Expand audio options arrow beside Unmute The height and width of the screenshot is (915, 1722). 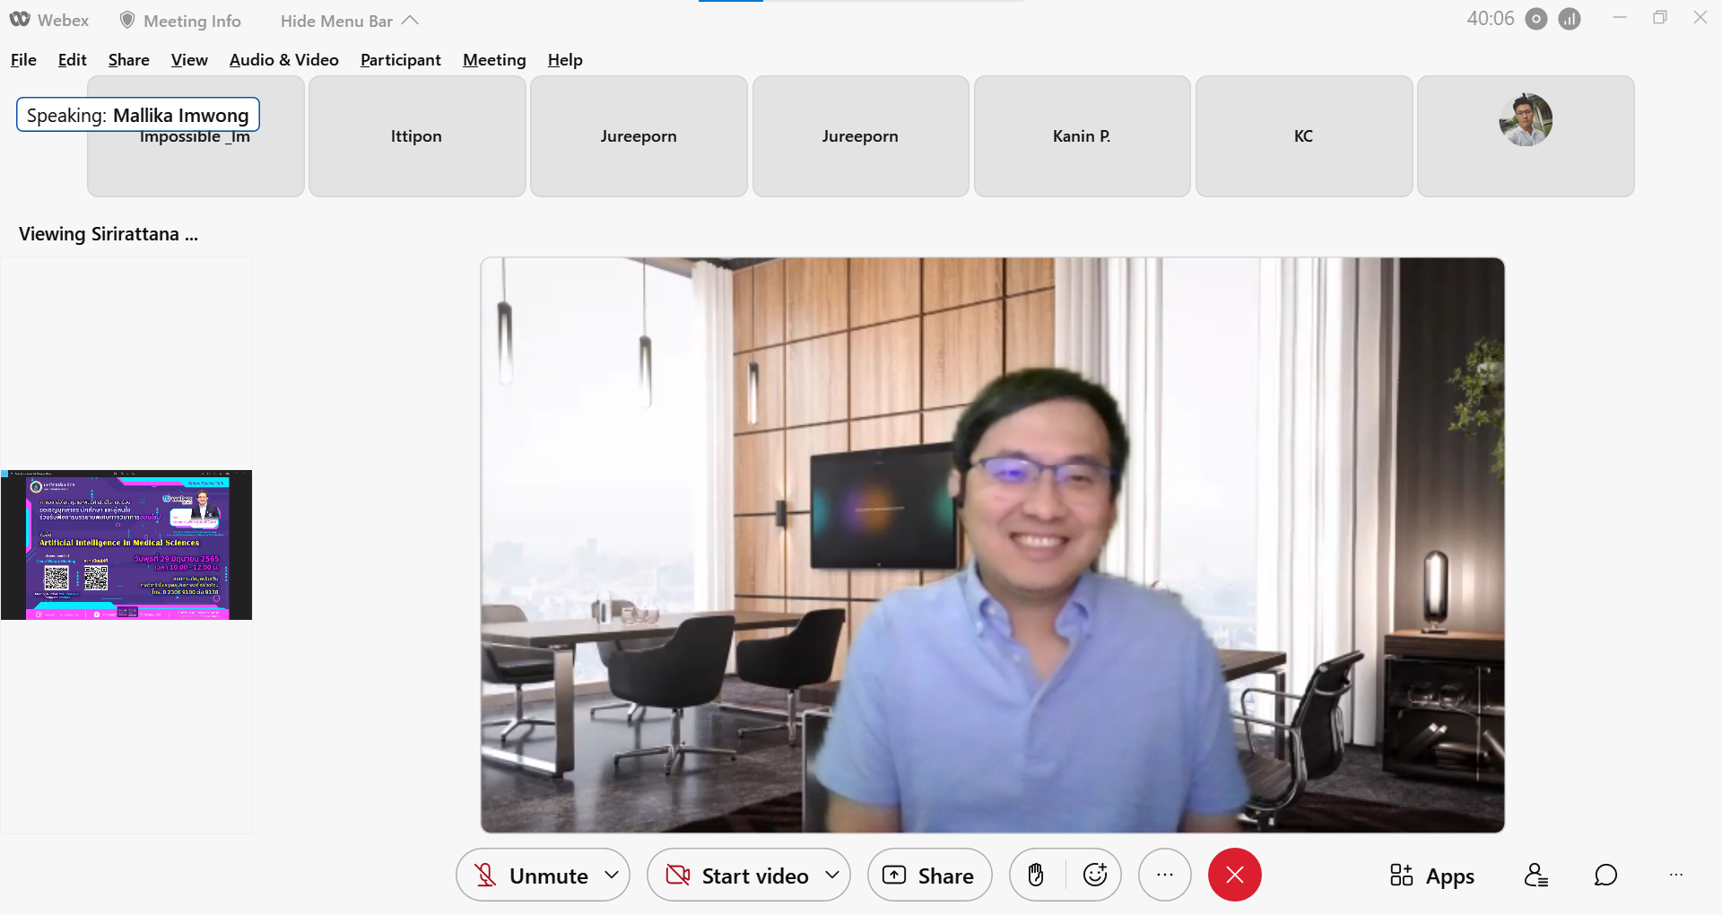click(612, 875)
